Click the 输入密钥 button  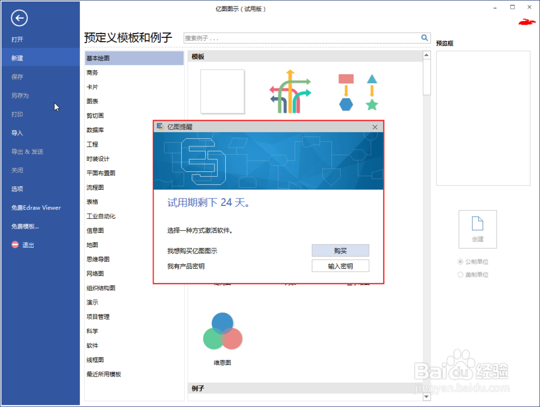[x=340, y=265]
